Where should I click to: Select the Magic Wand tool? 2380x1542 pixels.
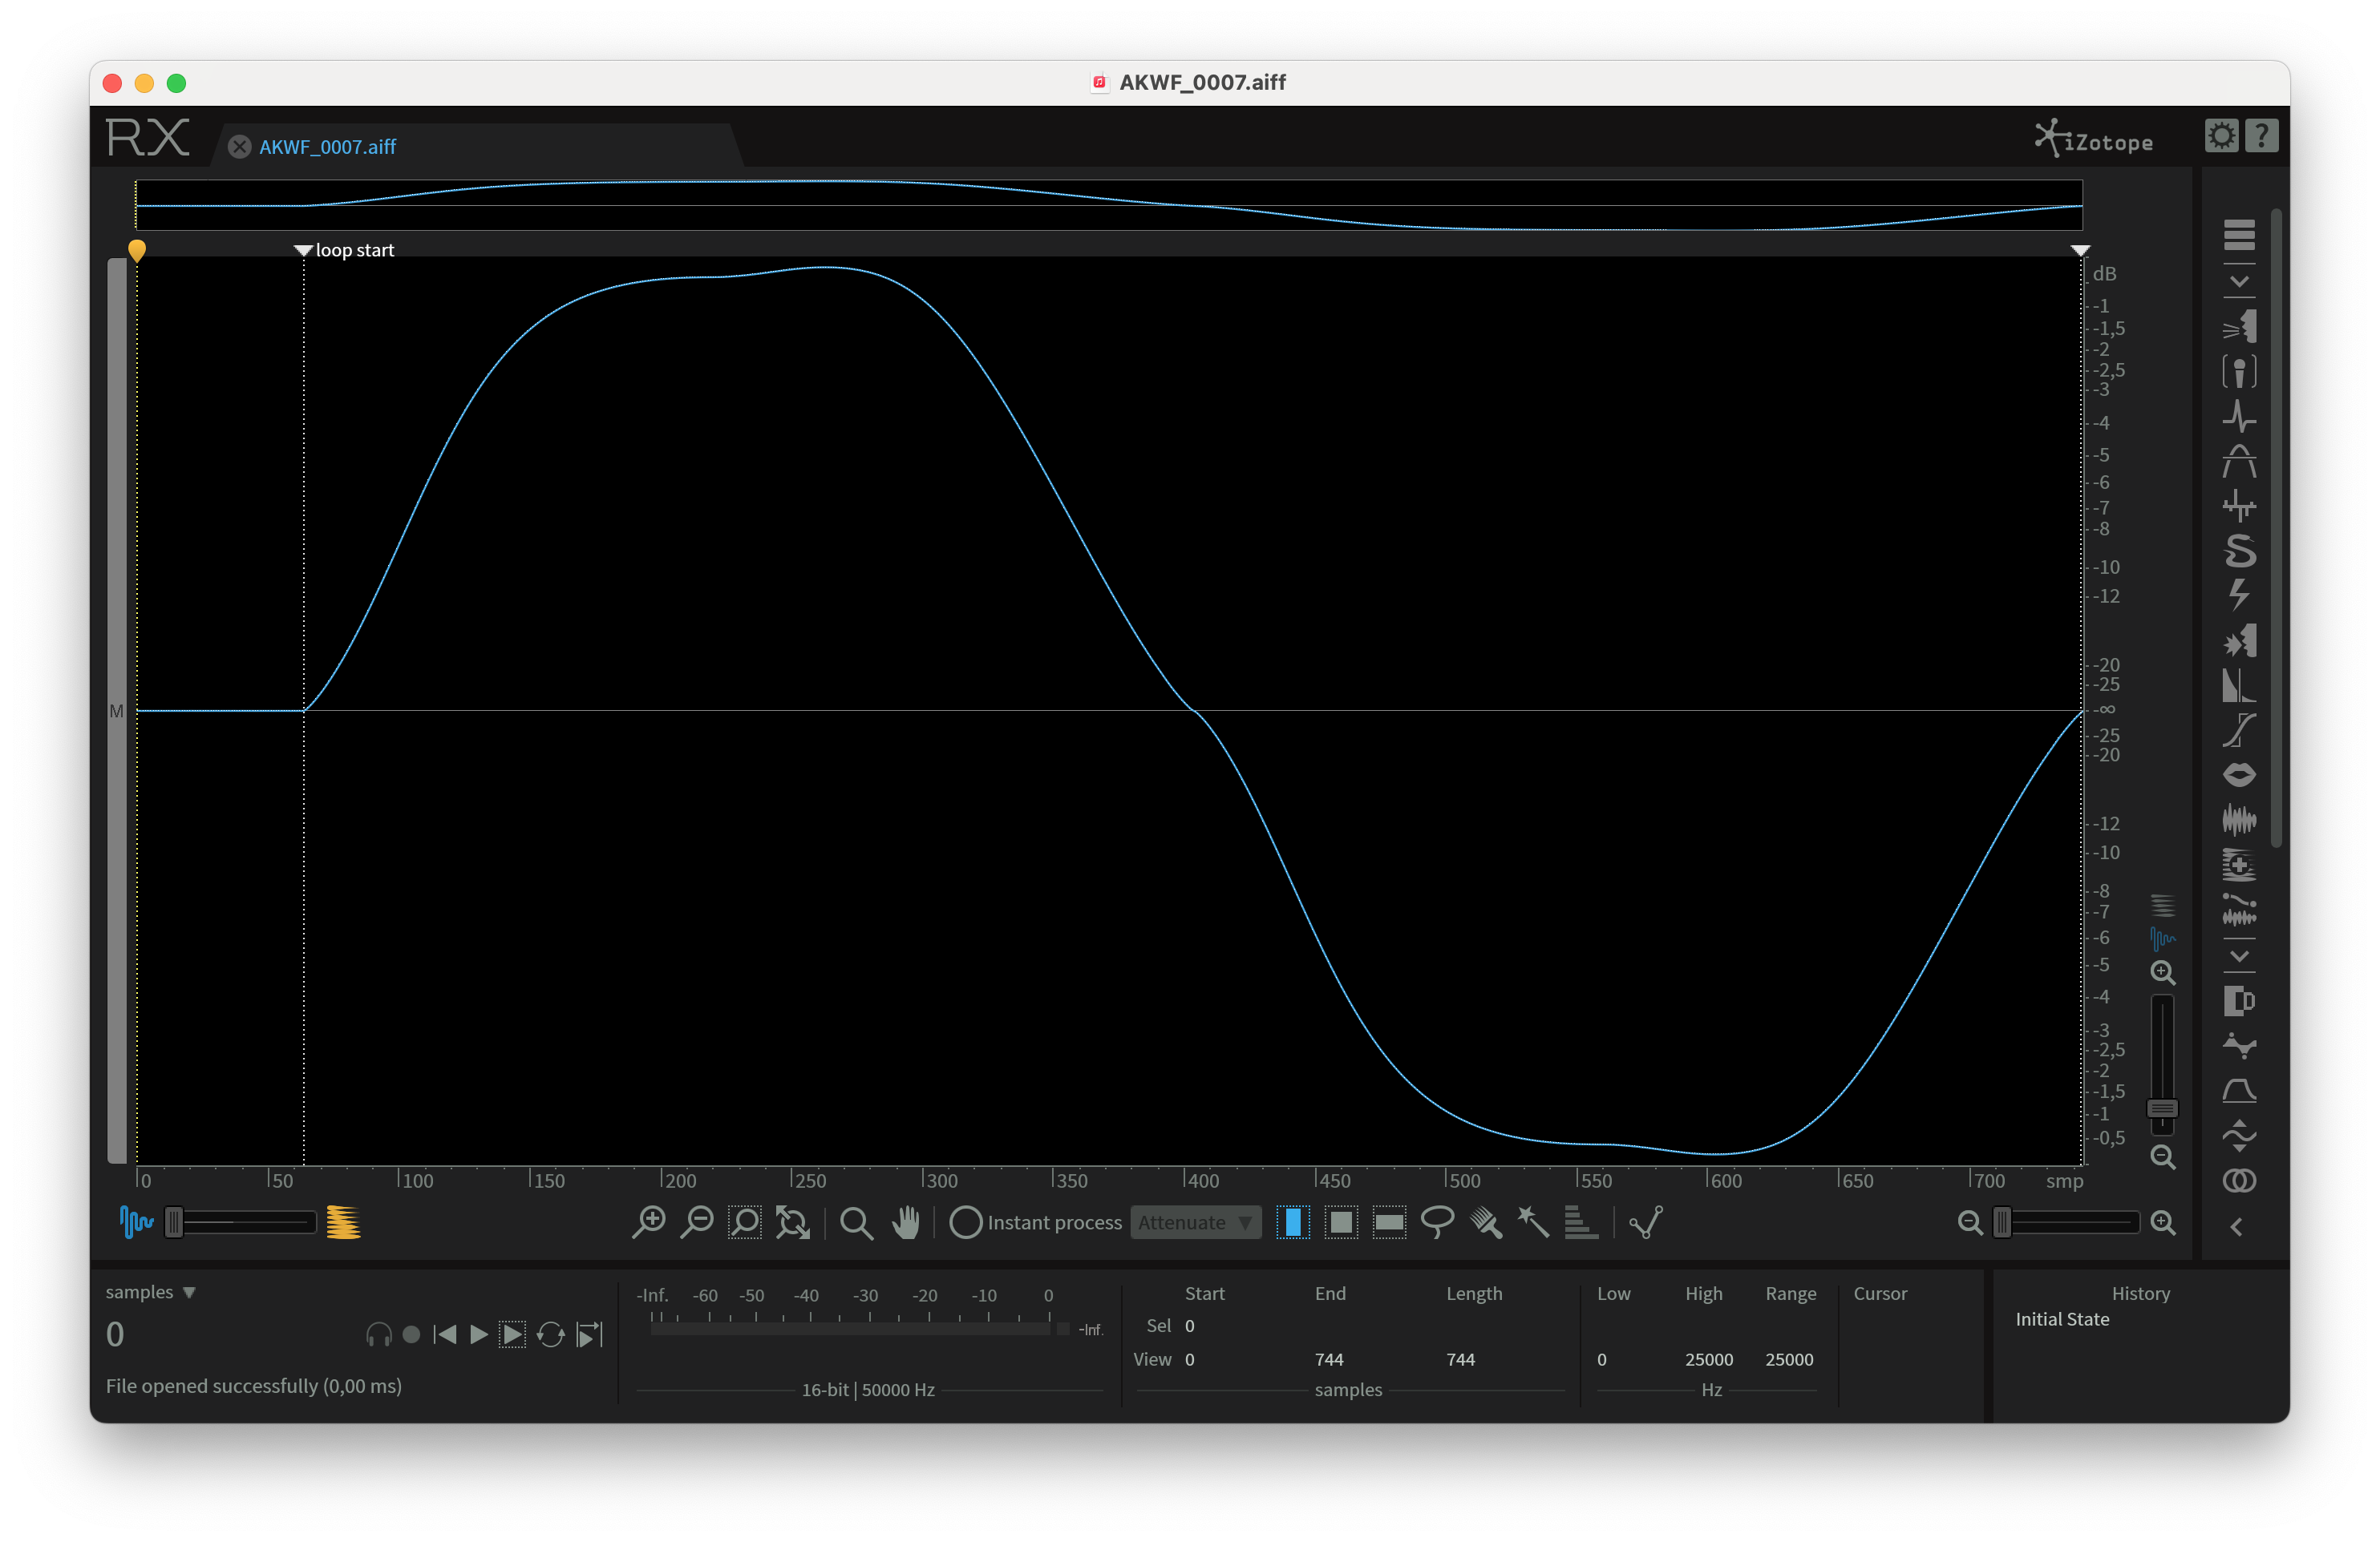tap(1533, 1222)
